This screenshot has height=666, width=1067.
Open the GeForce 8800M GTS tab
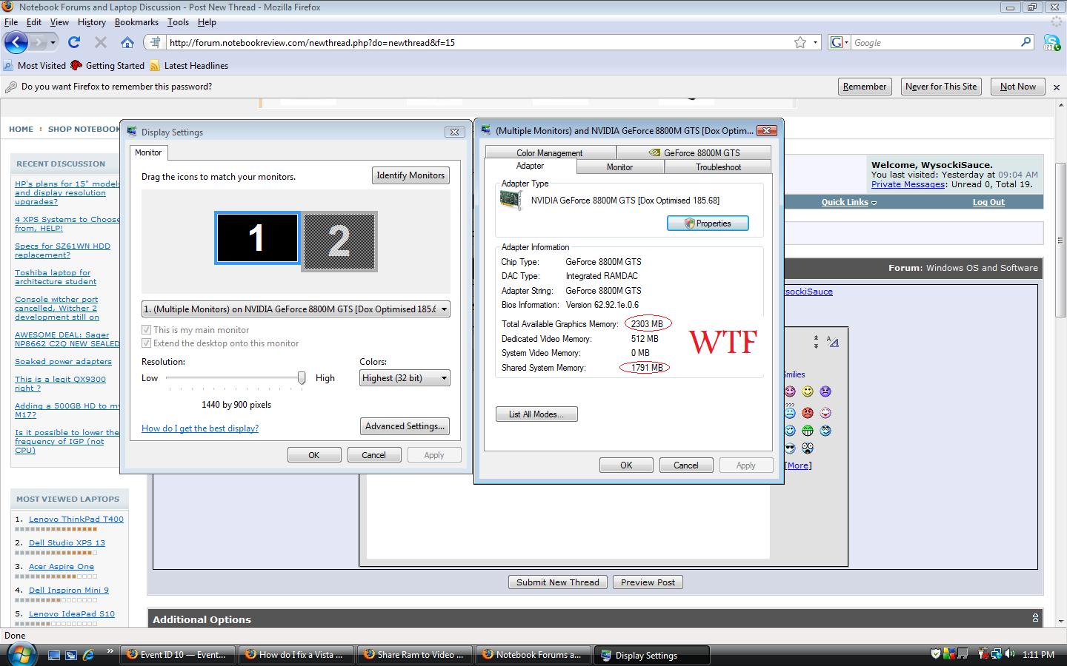(694, 153)
